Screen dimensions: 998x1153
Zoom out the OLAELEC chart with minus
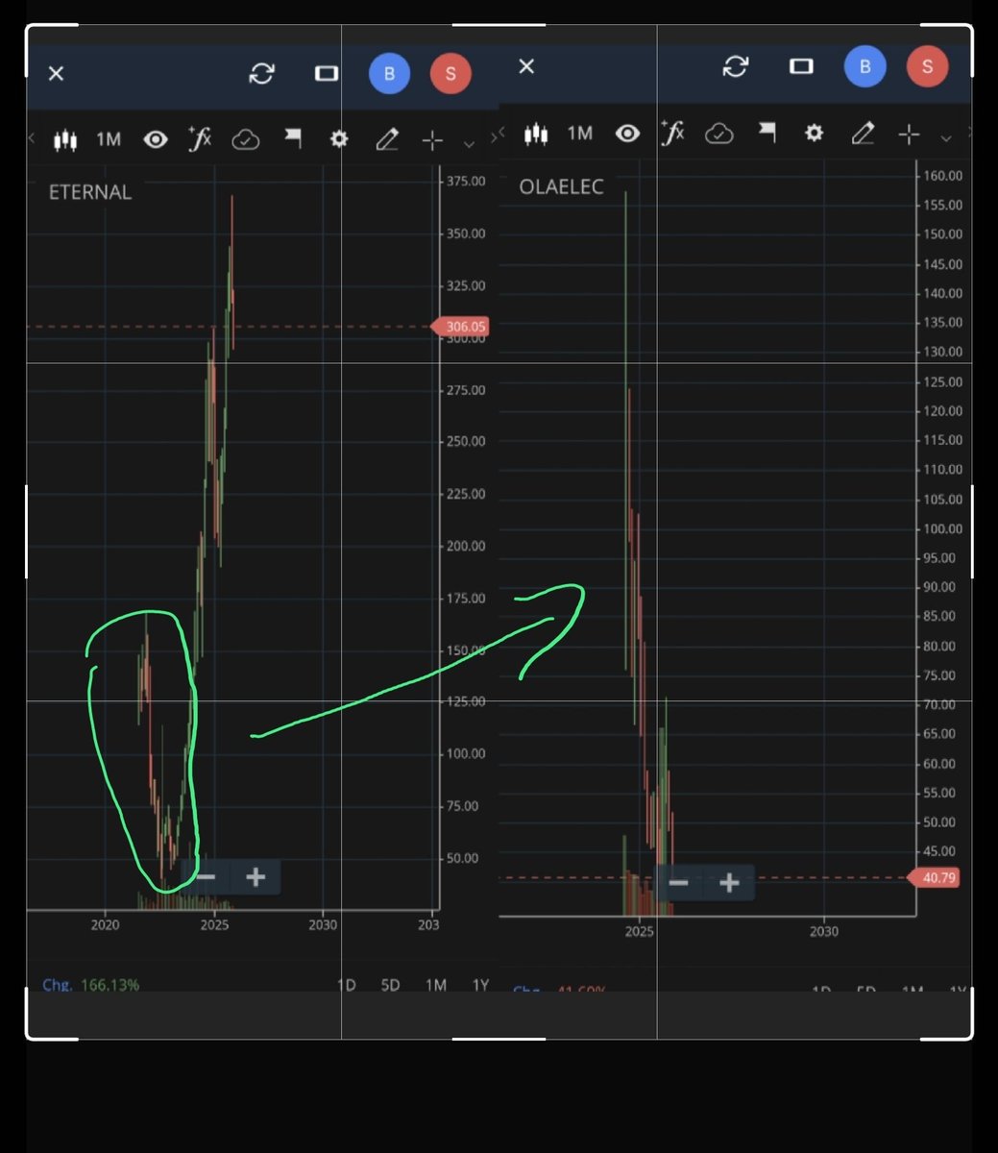coord(678,883)
